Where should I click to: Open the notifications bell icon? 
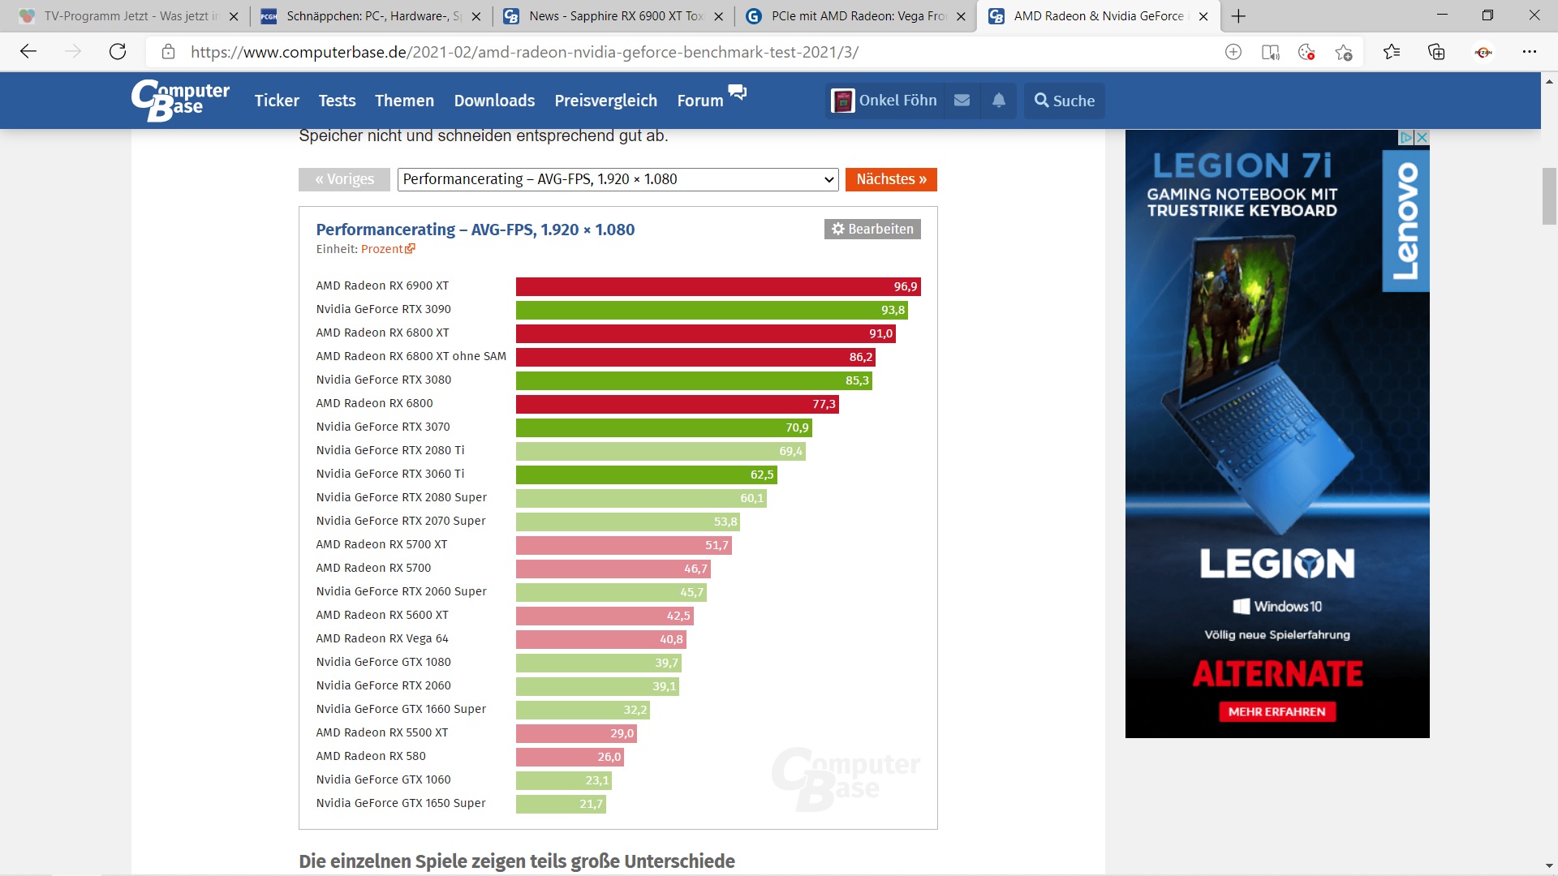(x=999, y=101)
